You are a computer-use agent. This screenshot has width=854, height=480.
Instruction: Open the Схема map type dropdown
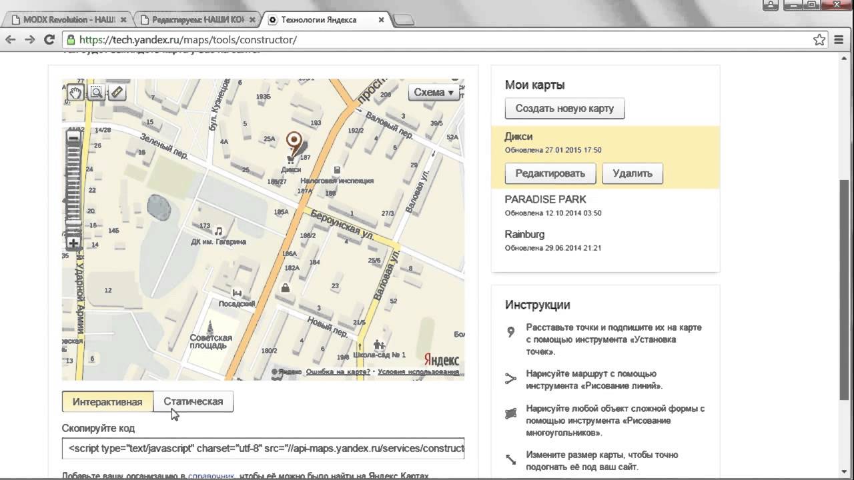coord(434,93)
